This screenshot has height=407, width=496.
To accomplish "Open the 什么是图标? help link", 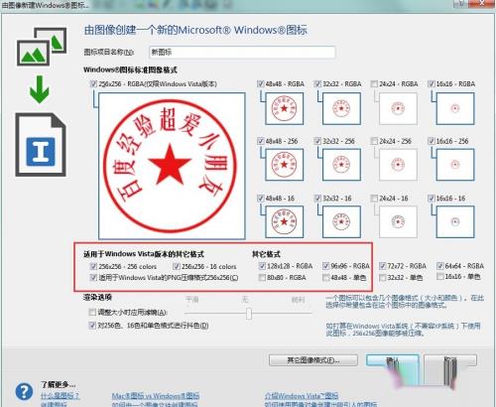I will click(60, 395).
